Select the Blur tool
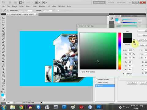This screenshot has width=147, height=110. (3, 59)
